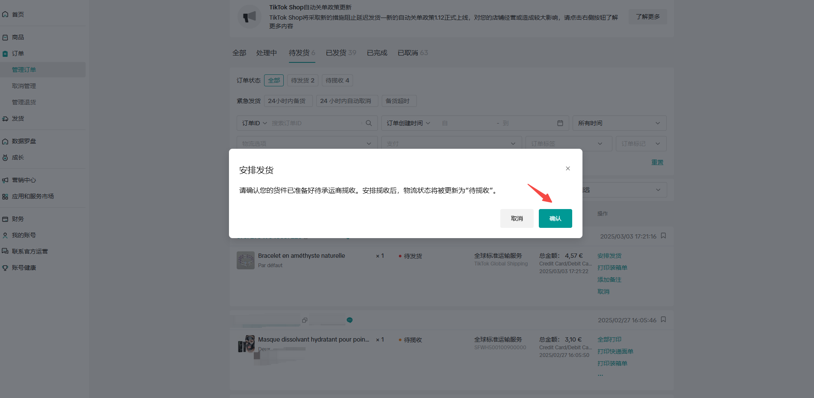Switch to the 已发货 tab
Image resolution: width=814 pixels, height=398 pixels.
[341, 53]
